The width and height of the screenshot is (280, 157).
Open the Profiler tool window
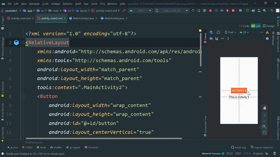(x=56, y=147)
